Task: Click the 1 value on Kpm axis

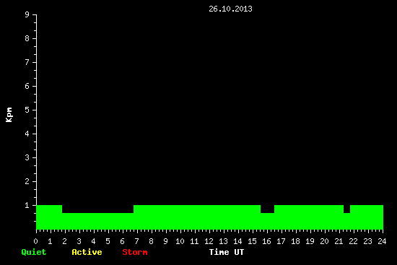Action: coord(27,205)
